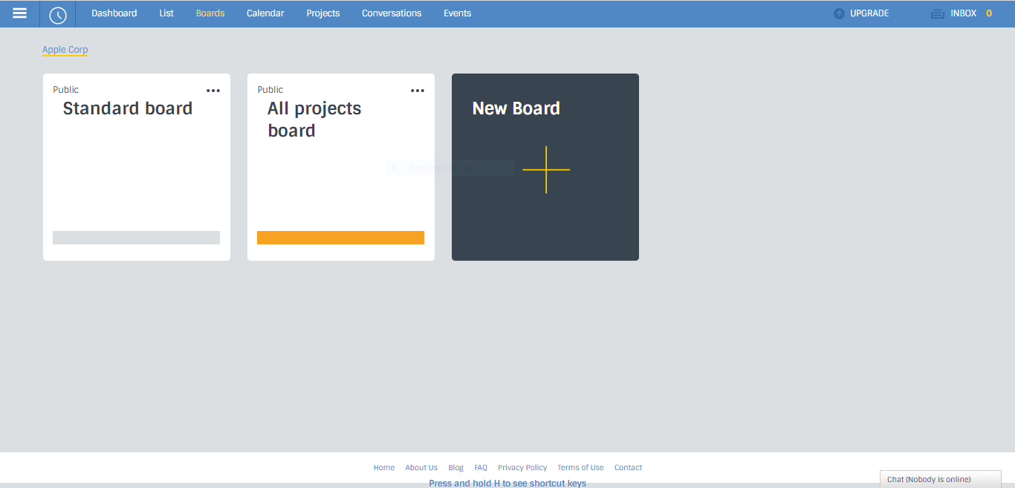Click the gray bar on Standard board
1015x488 pixels.
[x=136, y=238]
